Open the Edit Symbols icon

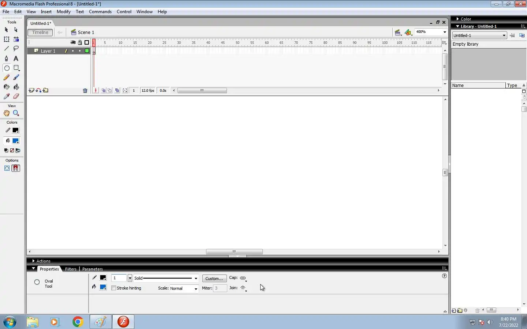pos(408,33)
